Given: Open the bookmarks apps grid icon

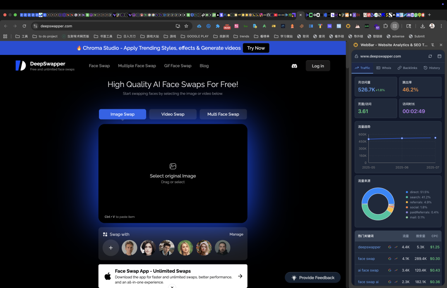Looking at the screenshot, I should (x=5, y=36).
